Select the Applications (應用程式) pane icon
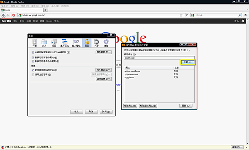The image size is (249, 150). pyautogui.click(x=64, y=43)
